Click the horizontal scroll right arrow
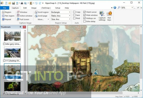Viewport: 143px width, 98px height. (138, 93)
